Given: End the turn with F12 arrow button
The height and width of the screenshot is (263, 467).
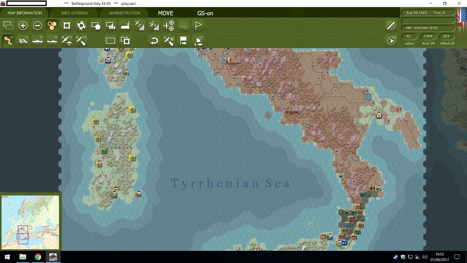Looking at the screenshot, I should (391, 41).
